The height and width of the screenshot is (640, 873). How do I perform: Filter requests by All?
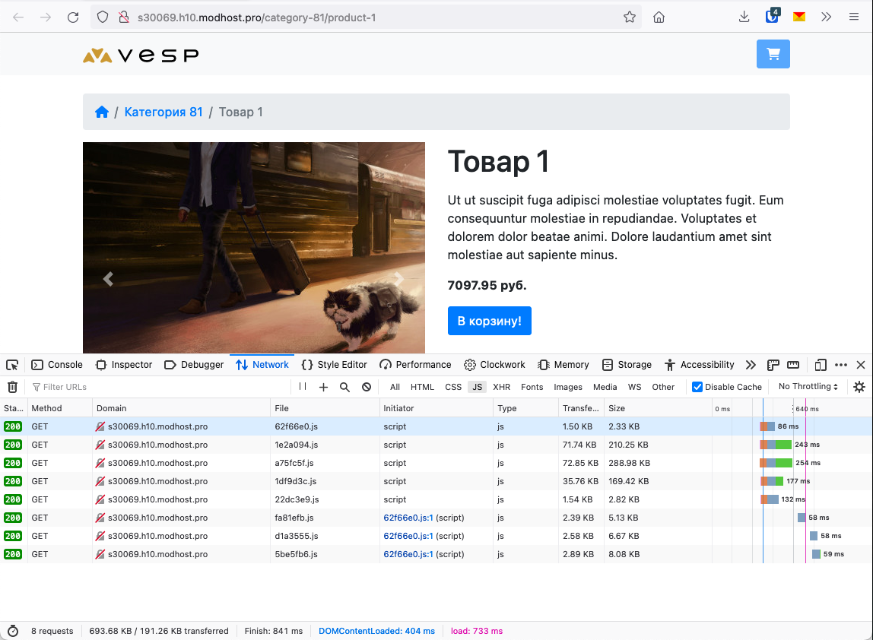click(395, 387)
